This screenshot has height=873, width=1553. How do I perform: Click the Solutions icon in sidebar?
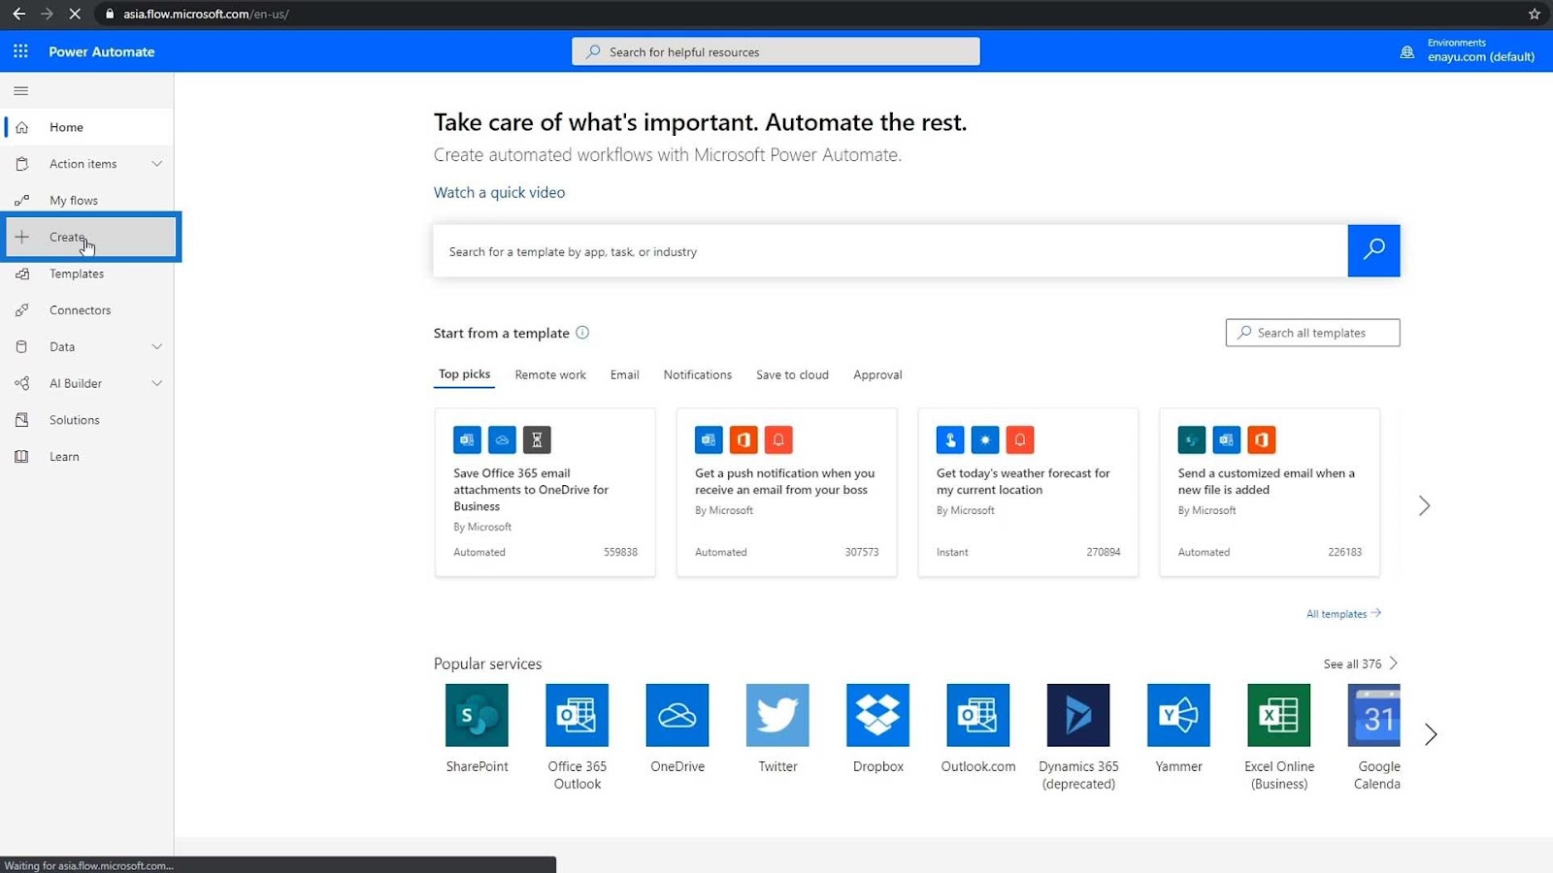(21, 420)
